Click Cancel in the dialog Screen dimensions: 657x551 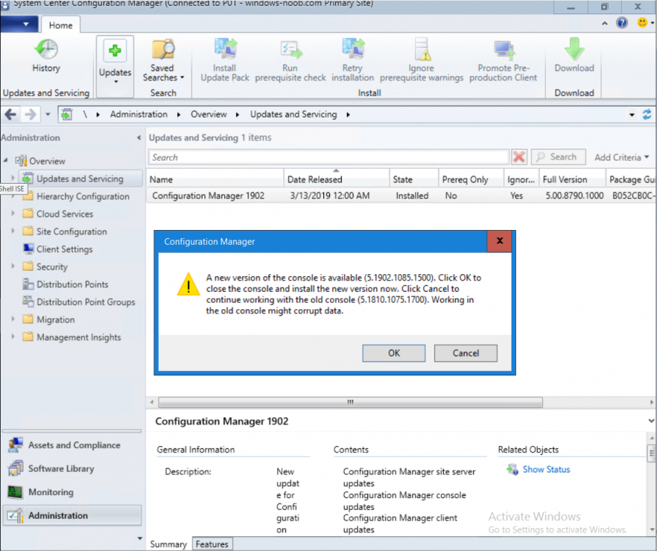tap(465, 353)
